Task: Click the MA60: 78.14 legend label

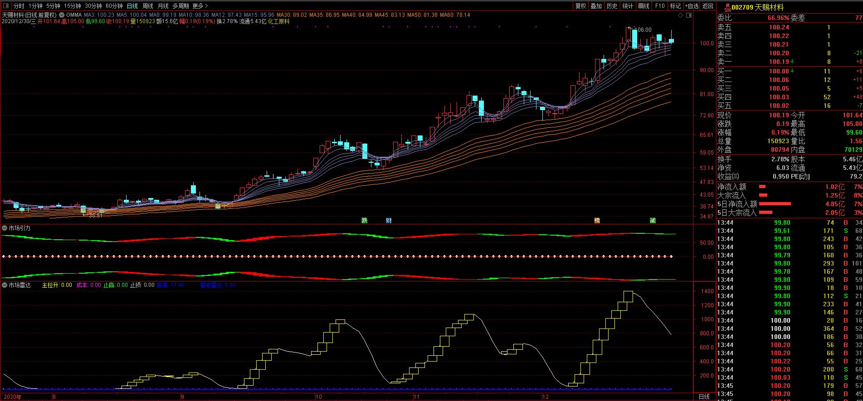Action: click(x=455, y=15)
